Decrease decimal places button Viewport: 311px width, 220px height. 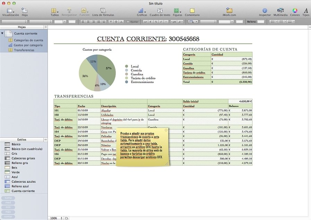point(174,21)
